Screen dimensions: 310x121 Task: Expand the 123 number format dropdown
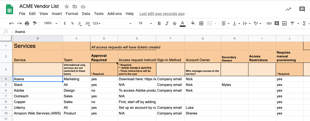(96, 23)
